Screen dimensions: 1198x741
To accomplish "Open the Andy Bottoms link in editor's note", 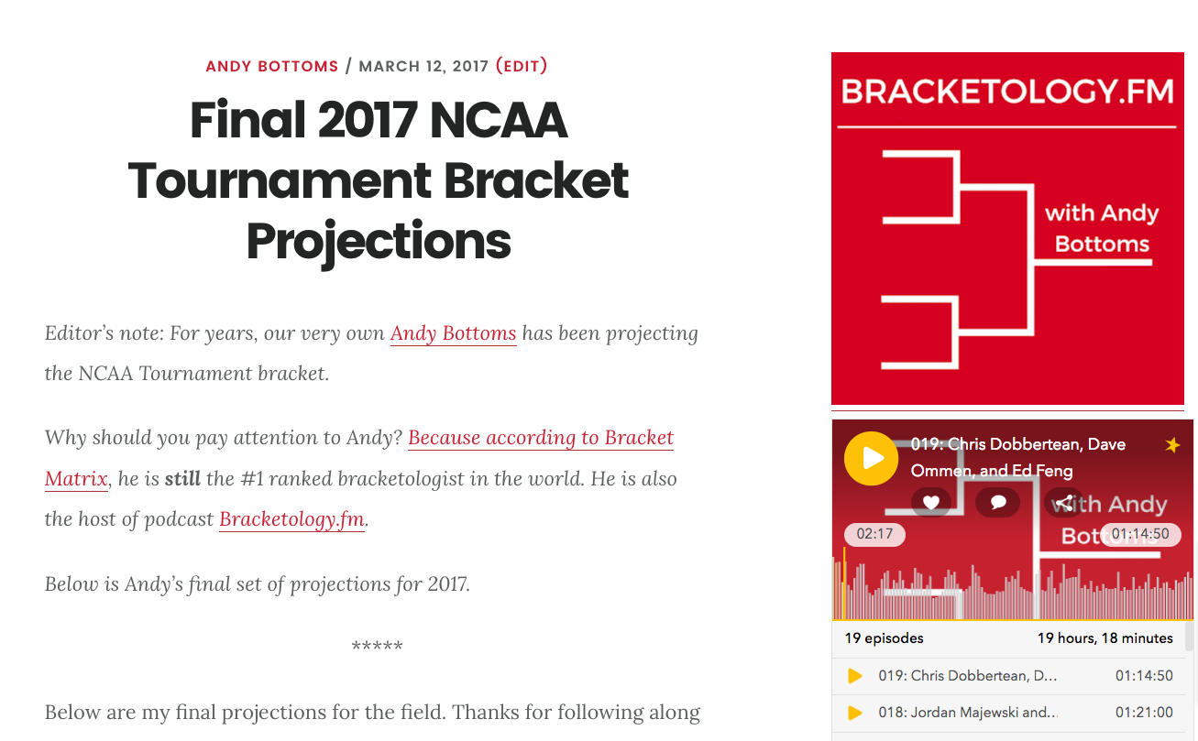I will point(453,333).
